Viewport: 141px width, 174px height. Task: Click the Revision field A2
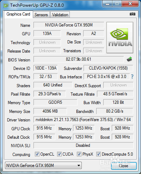94,34
